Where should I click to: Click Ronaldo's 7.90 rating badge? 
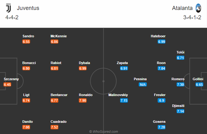point(83,100)
